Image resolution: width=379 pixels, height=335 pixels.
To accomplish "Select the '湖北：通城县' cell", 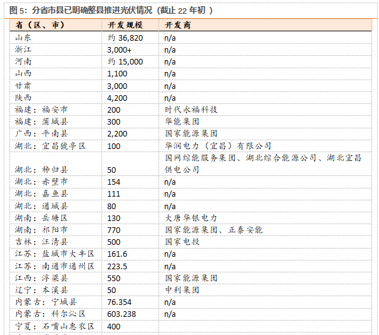I will 41,206.
